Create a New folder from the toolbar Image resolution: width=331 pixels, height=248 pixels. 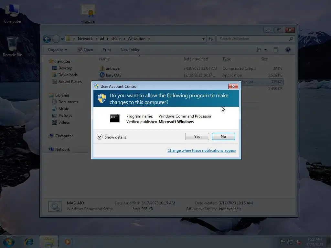pyautogui.click(x=130, y=50)
